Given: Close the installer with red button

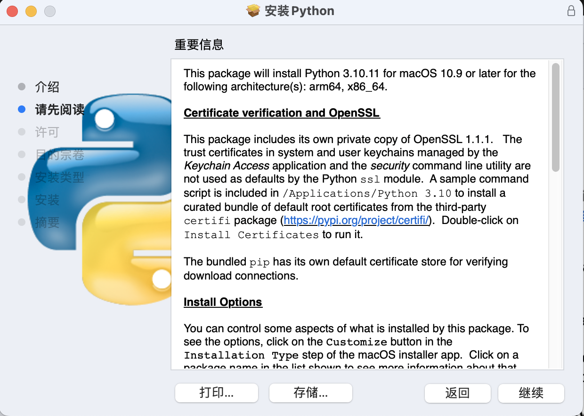Looking at the screenshot, I should pyautogui.click(x=12, y=11).
